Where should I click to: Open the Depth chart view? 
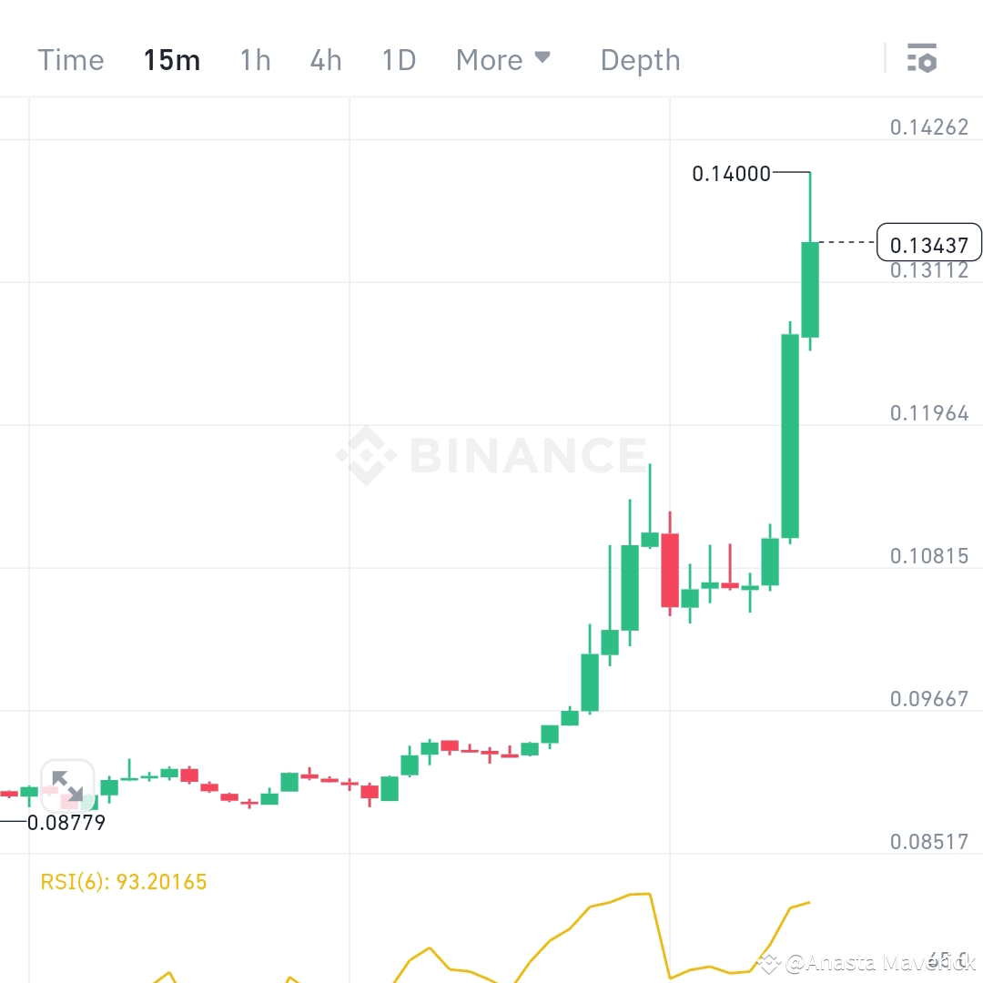point(640,60)
